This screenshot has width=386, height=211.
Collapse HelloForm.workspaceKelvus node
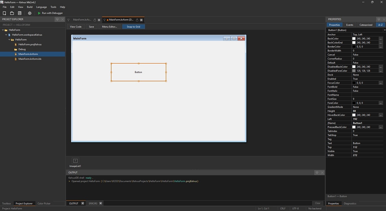6,35
